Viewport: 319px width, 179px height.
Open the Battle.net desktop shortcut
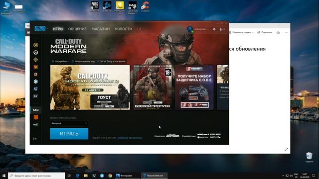[x=107, y=6]
